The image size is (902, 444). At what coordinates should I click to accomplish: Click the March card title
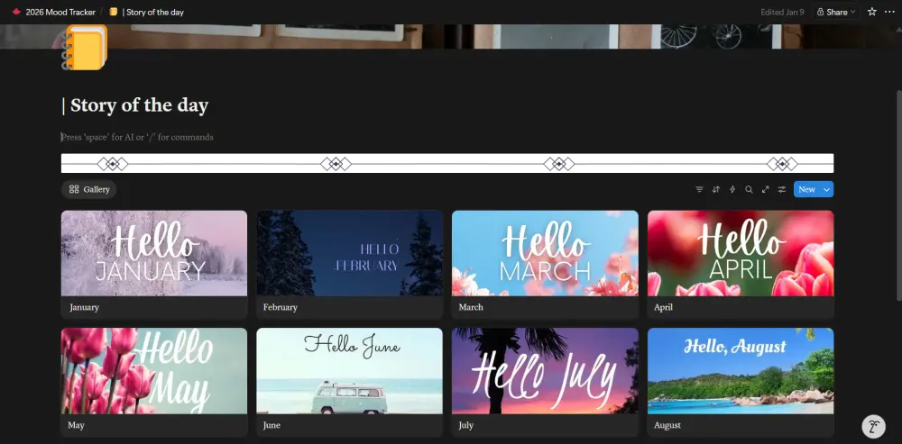[x=471, y=307]
